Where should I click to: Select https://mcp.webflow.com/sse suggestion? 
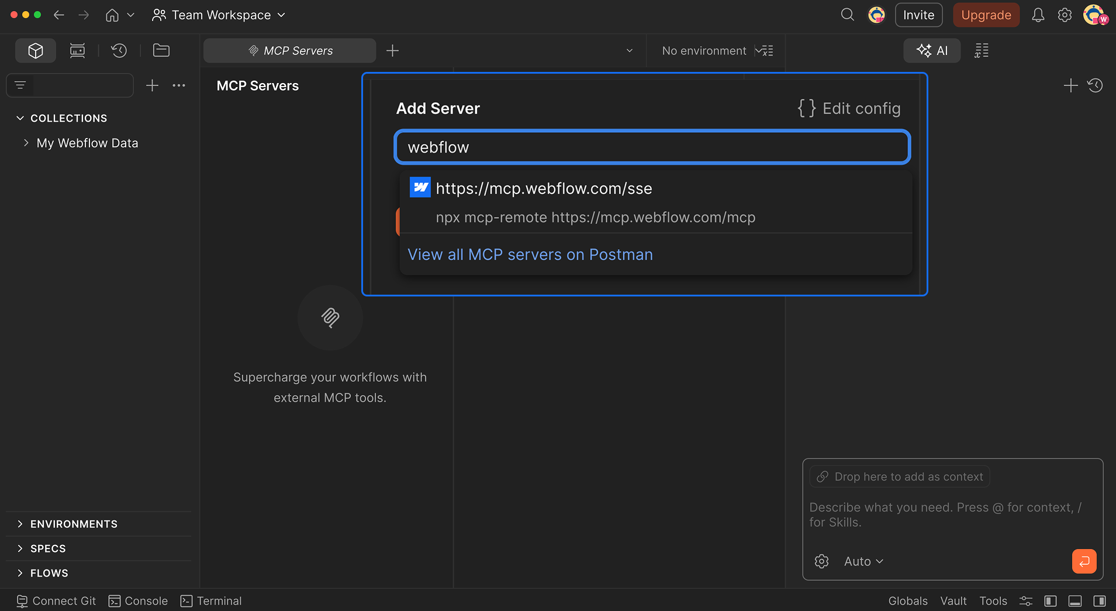(656, 188)
